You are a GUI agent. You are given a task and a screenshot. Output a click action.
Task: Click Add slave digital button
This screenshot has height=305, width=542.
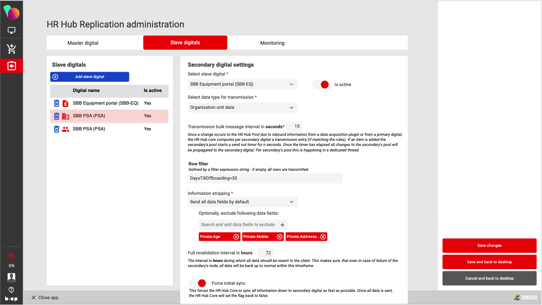90,77
